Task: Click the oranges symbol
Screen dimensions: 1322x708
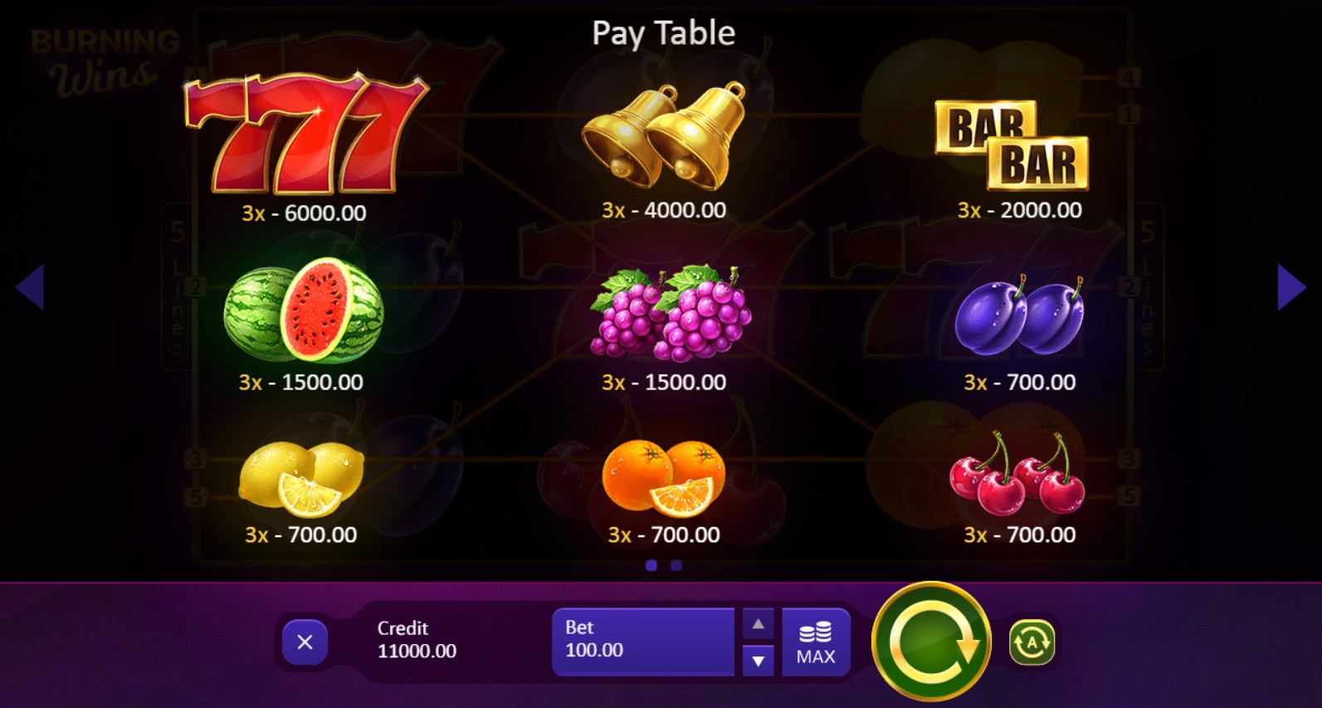Action: tap(663, 477)
